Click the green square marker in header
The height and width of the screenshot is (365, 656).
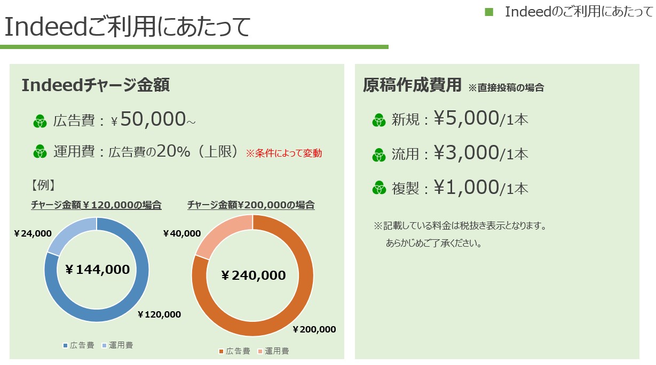pos(489,12)
